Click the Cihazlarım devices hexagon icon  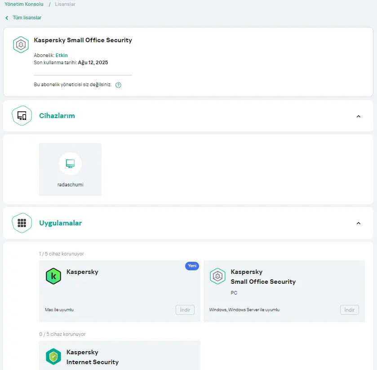(22, 115)
